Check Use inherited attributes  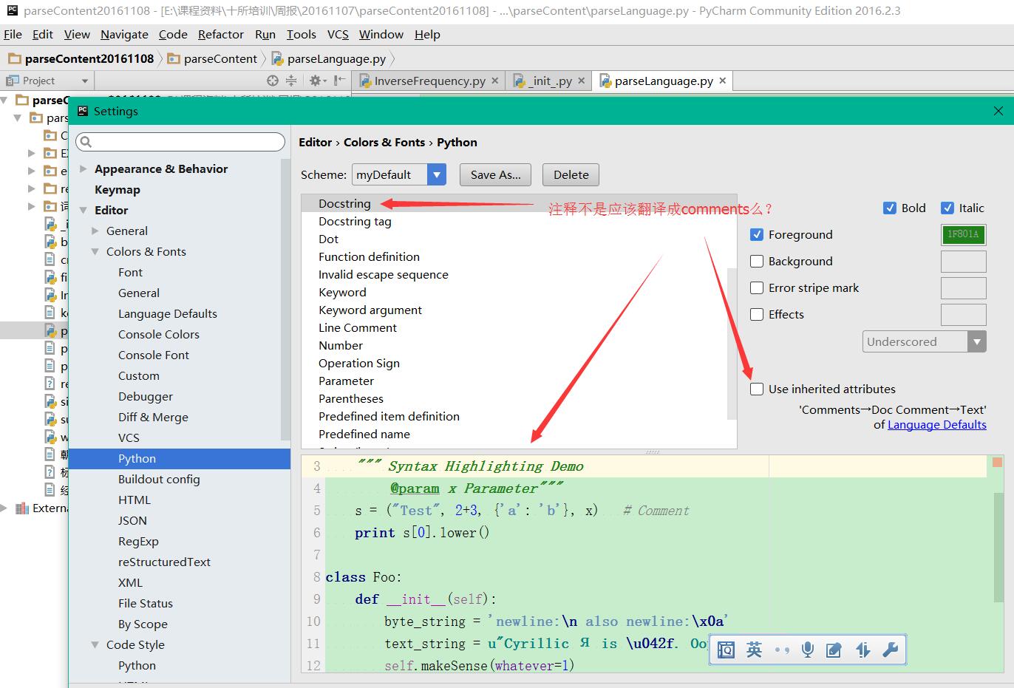[757, 389]
